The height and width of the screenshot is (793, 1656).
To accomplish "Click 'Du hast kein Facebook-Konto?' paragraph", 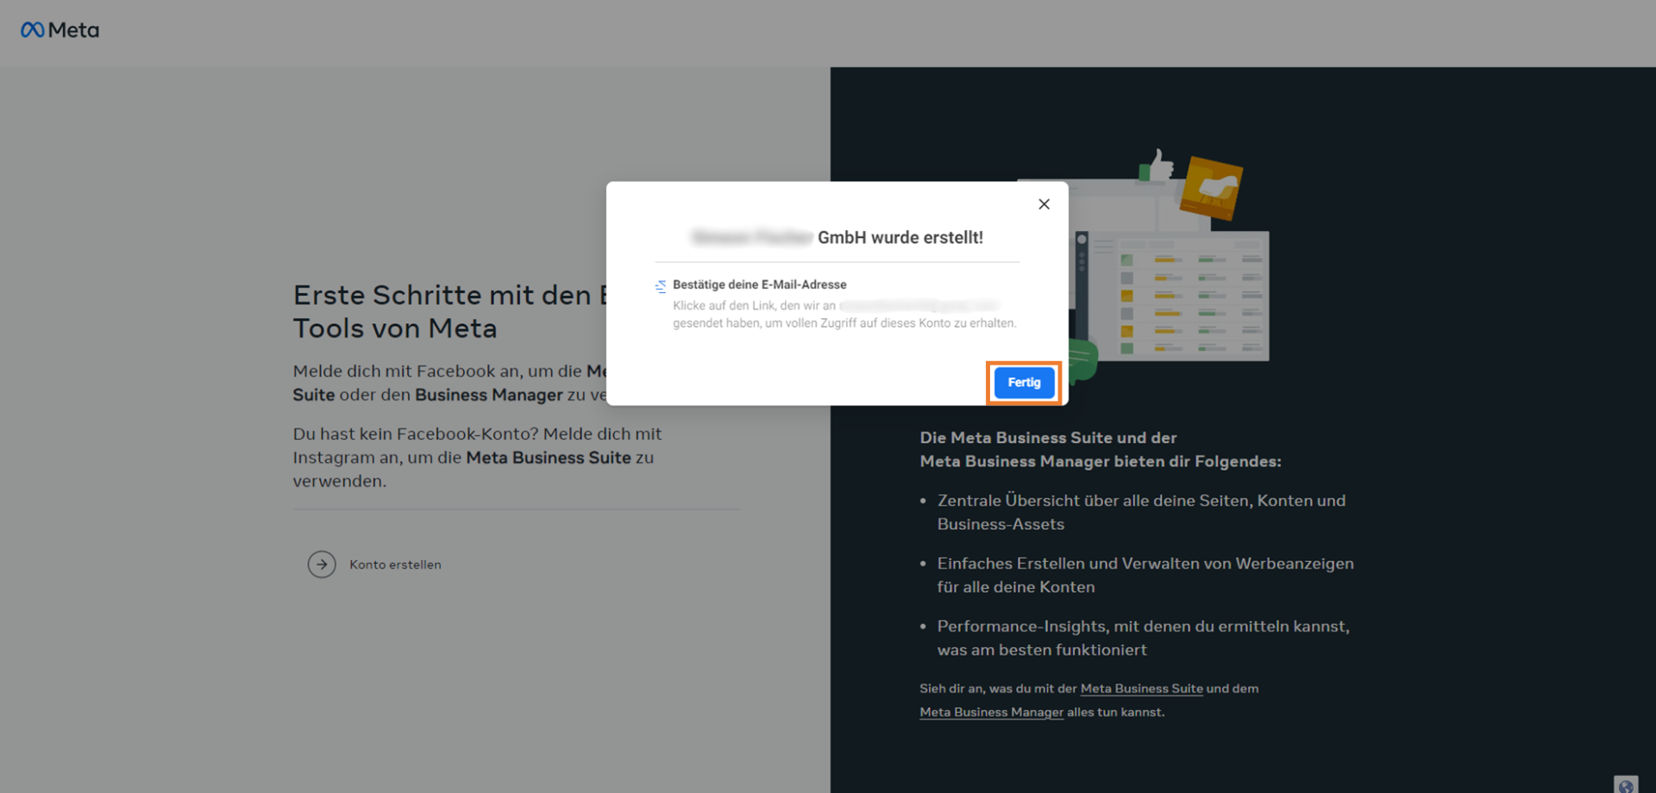I will click(x=477, y=458).
